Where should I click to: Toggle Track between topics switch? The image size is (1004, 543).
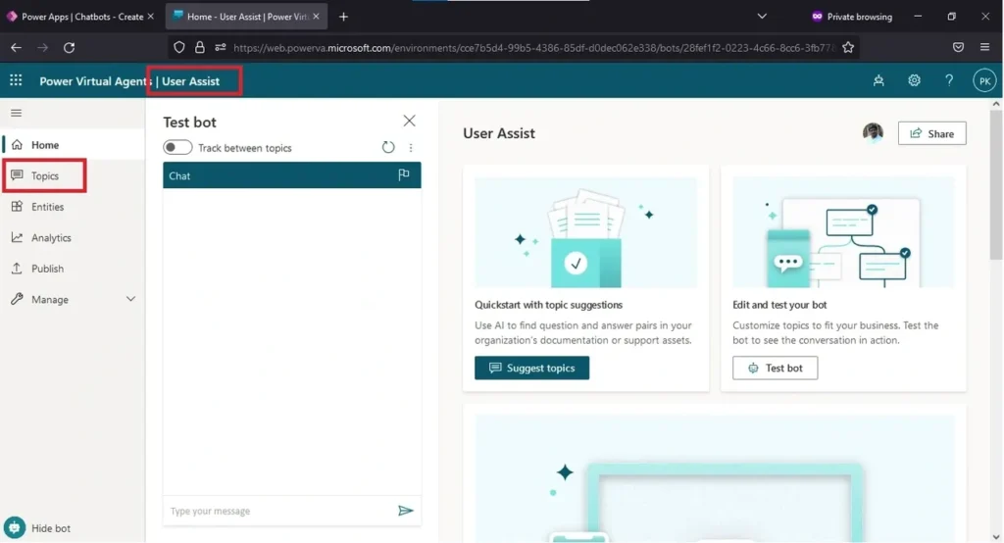(x=177, y=147)
